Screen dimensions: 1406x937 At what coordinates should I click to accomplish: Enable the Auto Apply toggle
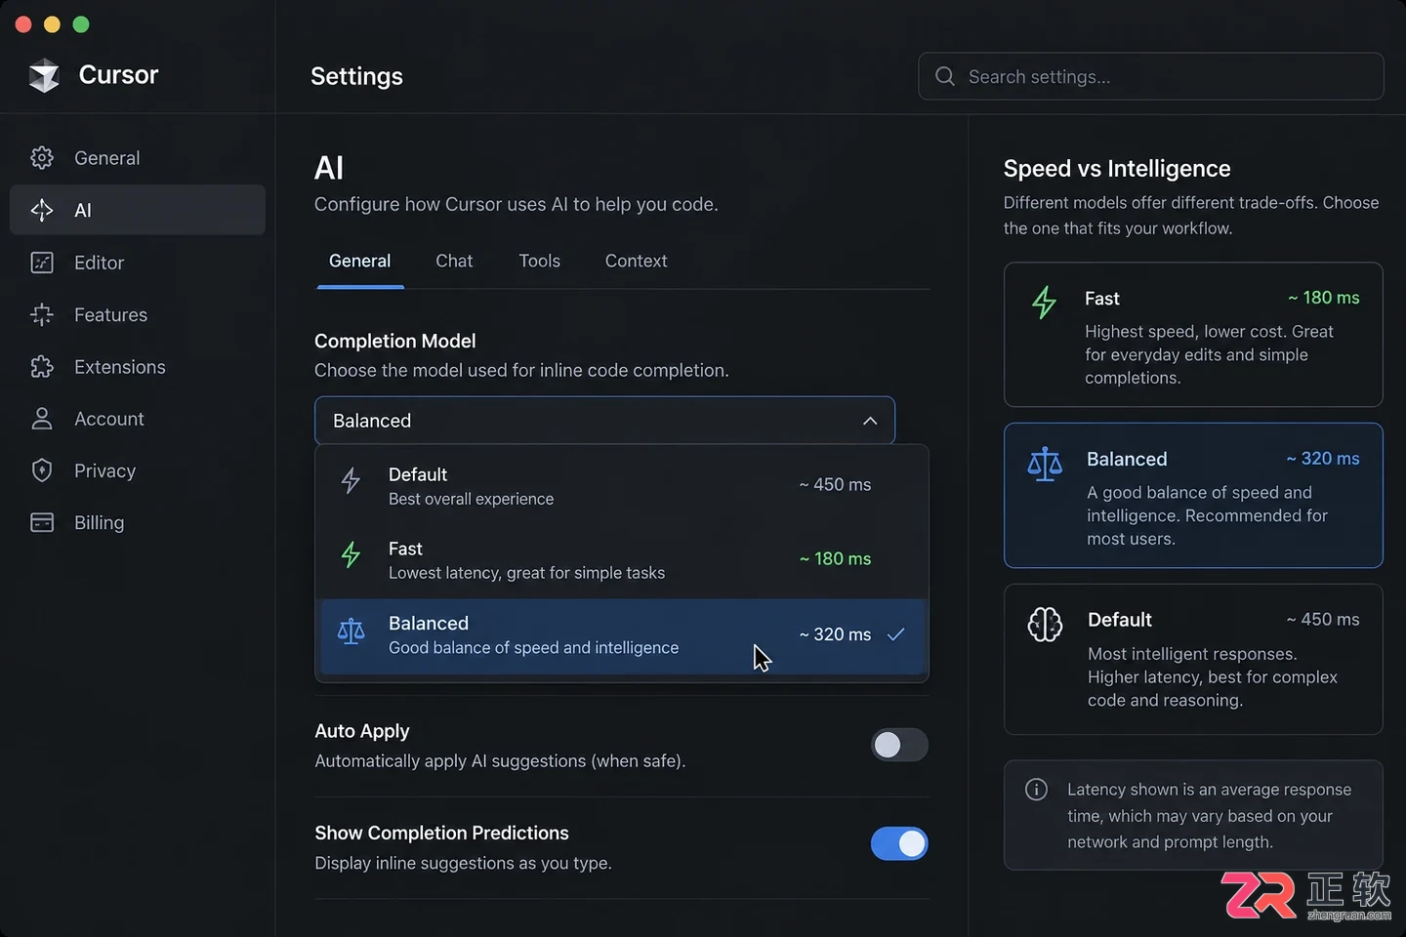tap(899, 745)
